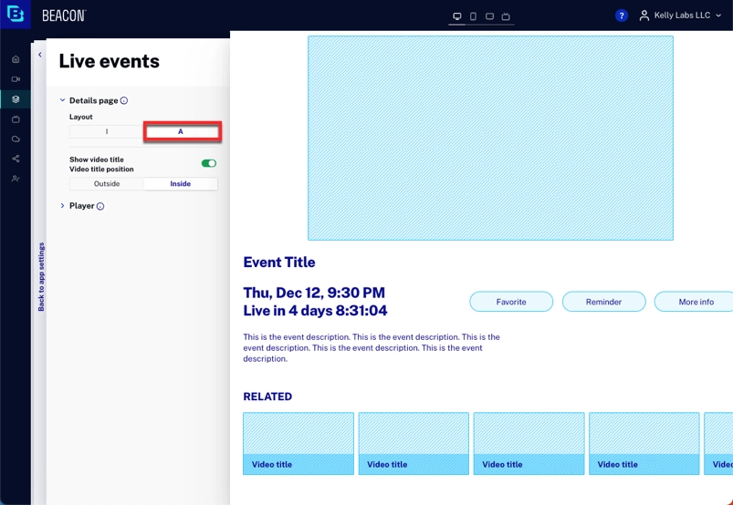Switch preview to mobile phone device icon
This screenshot has width=733, height=505.
(x=473, y=16)
